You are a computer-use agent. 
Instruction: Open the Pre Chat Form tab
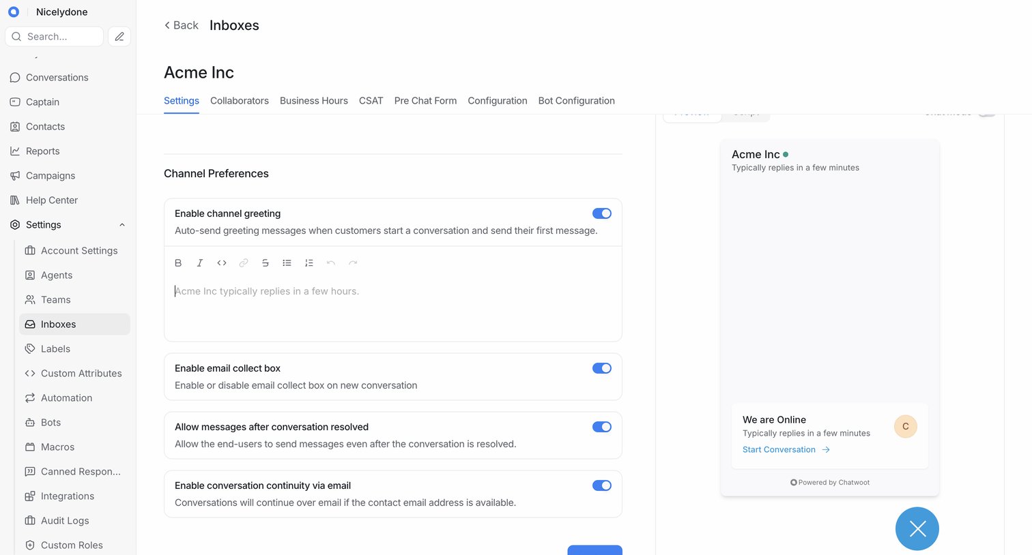[x=425, y=100]
